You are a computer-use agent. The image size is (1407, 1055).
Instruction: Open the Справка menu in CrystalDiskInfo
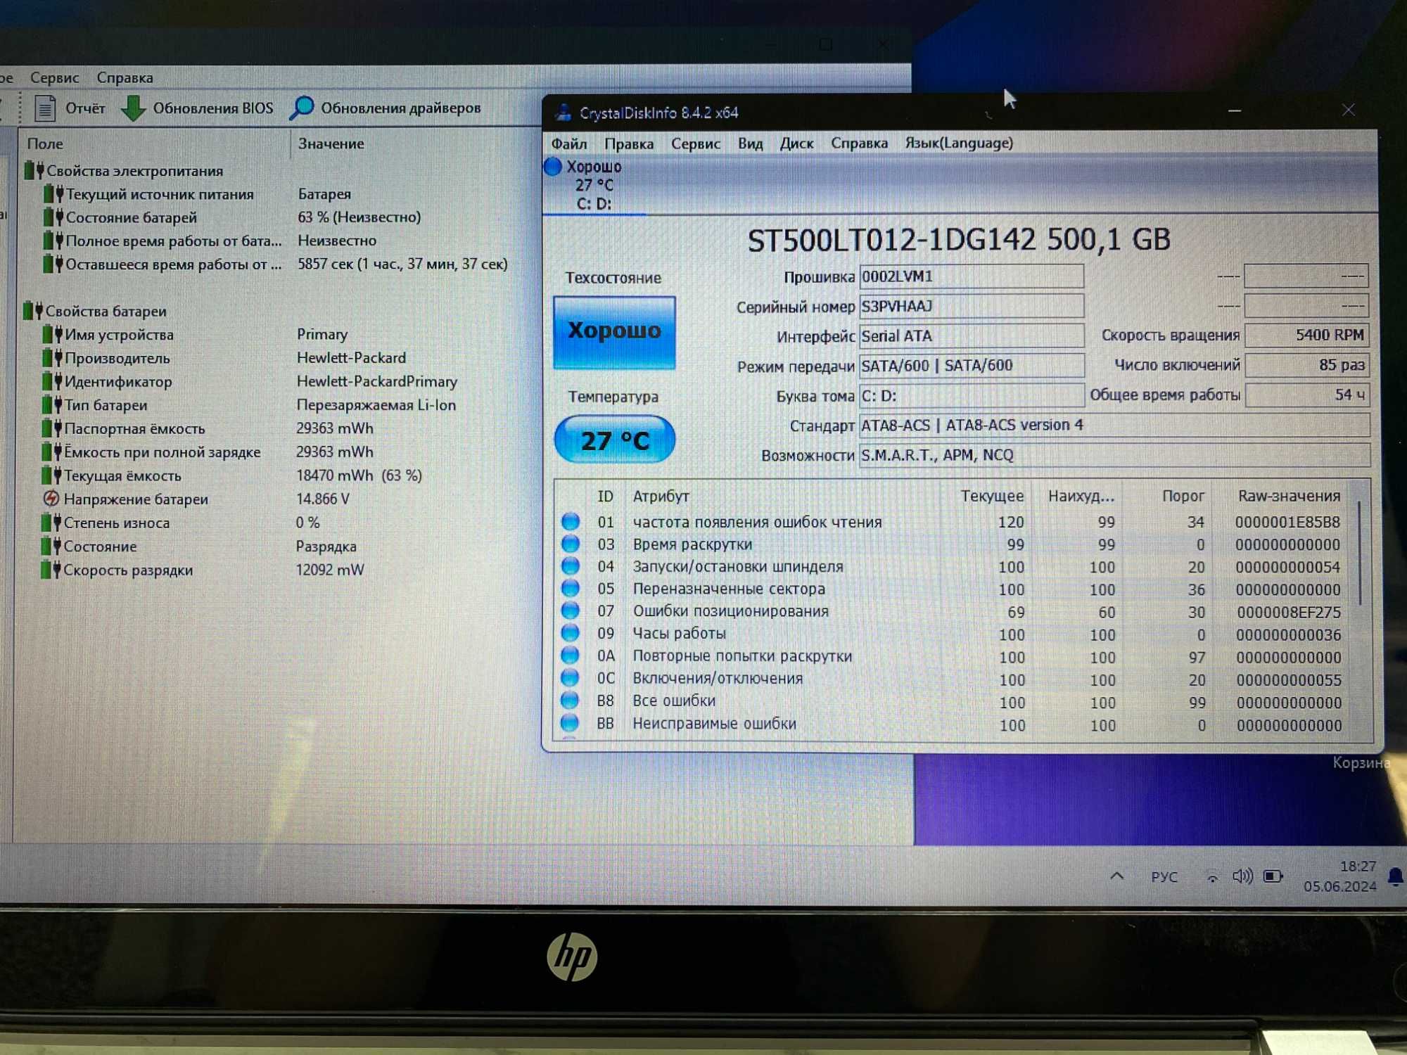[859, 143]
